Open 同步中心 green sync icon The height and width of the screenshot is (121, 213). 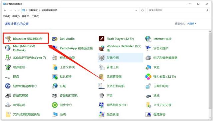click(x=55, y=105)
